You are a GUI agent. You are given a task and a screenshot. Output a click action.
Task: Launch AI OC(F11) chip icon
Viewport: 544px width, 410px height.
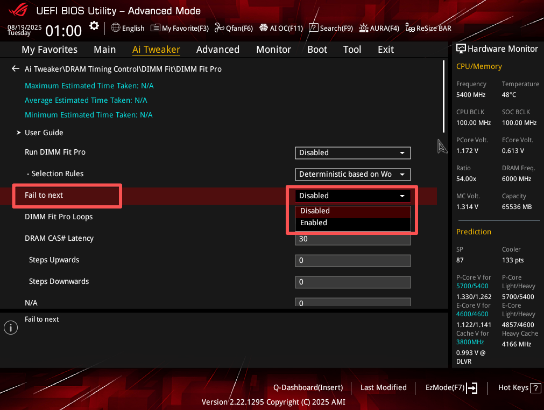point(264,28)
